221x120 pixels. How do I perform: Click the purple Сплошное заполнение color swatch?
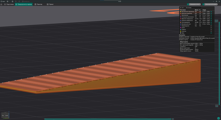[x=181, y=17]
